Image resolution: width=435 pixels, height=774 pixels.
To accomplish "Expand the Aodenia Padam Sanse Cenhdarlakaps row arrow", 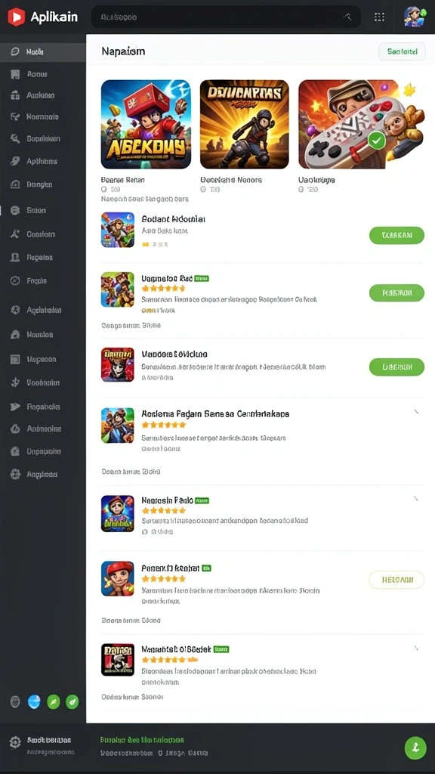I will (x=416, y=411).
